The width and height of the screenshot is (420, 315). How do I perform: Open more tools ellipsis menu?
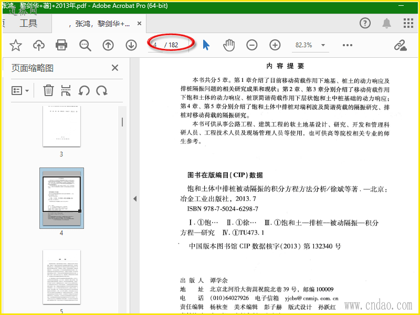(x=348, y=45)
